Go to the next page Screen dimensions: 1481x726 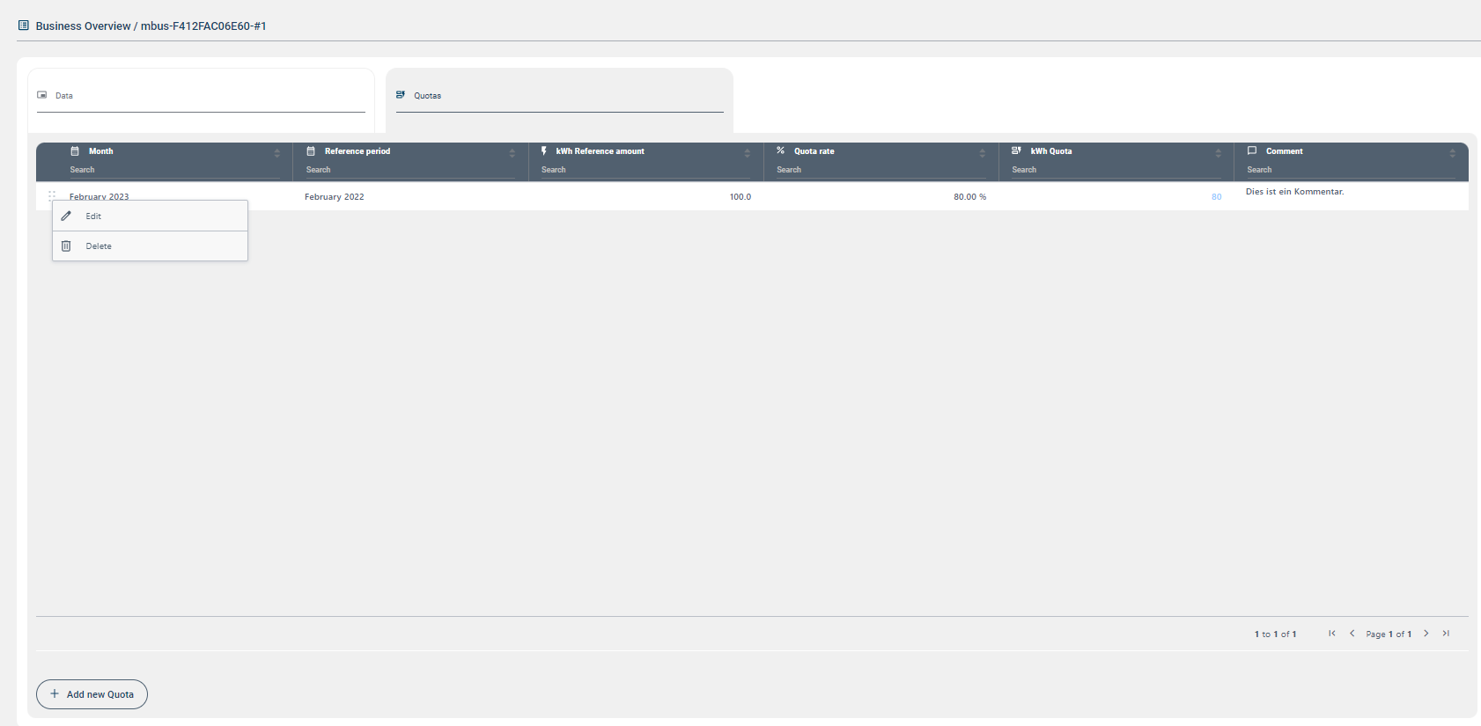click(x=1426, y=634)
